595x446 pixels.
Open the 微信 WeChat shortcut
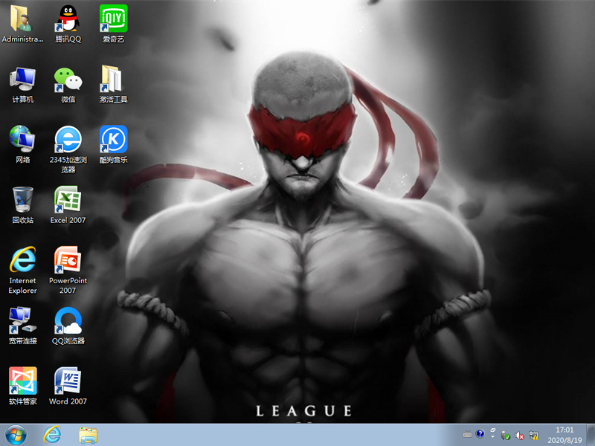tap(68, 84)
